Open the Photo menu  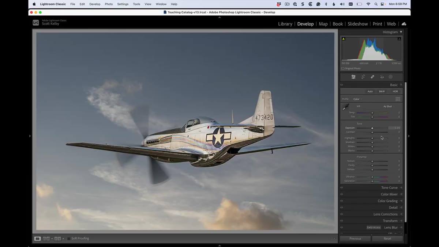pyautogui.click(x=109, y=4)
